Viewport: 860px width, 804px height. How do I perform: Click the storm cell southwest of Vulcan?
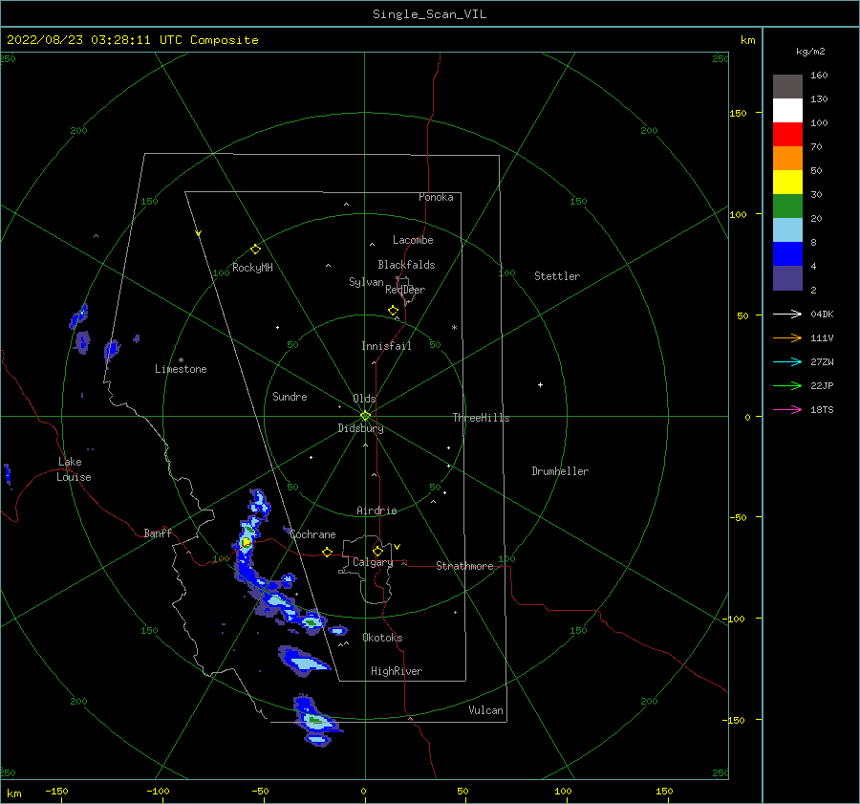coord(316,720)
